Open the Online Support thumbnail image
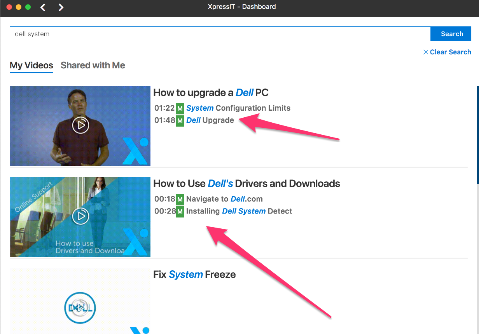 [x=80, y=217]
